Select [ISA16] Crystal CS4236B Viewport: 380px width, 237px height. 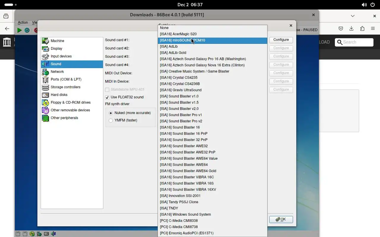coord(213,84)
